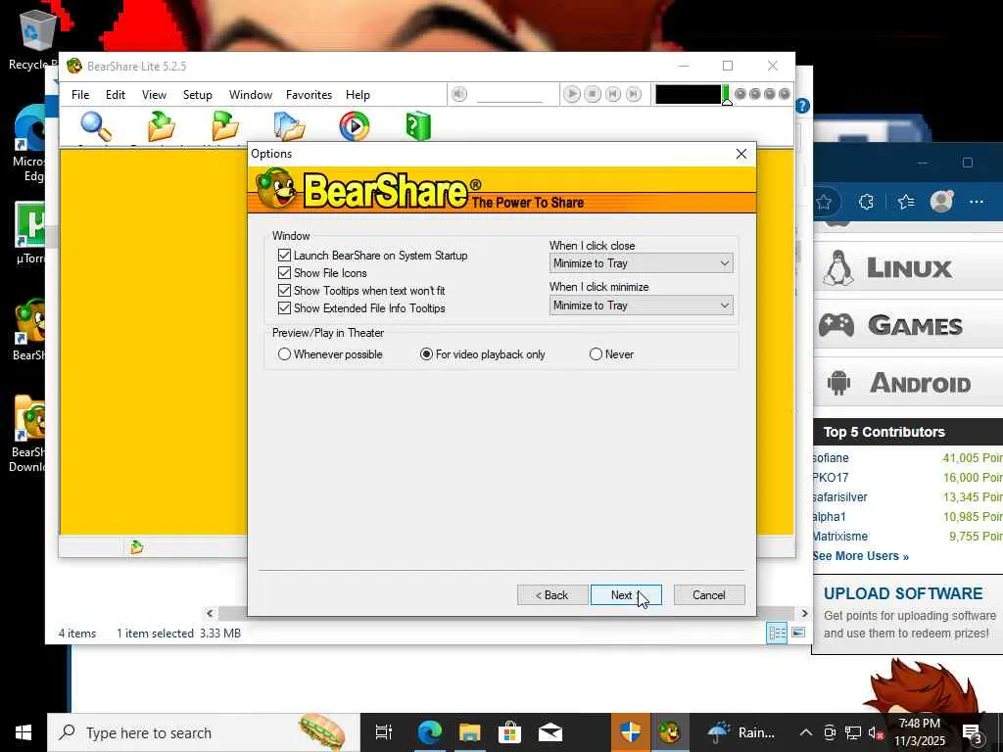Image resolution: width=1003 pixels, height=752 pixels.
Task: Open the Uploads folder icon in BearShare toolbar
Action: (224, 125)
